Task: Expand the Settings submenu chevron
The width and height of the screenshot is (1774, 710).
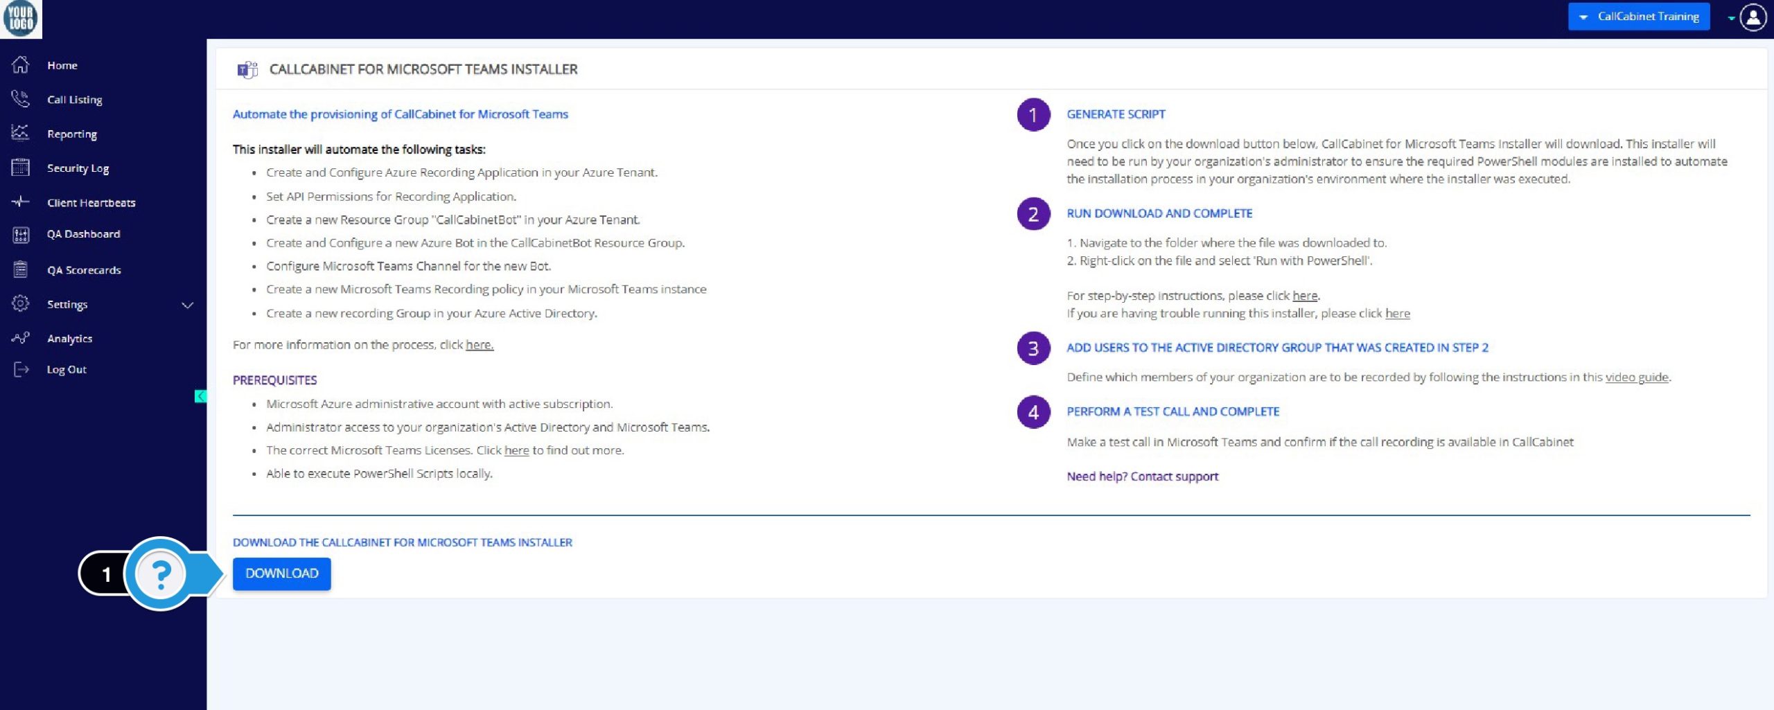Action: [187, 305]
